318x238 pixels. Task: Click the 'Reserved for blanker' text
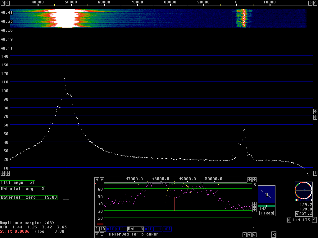point(134,234)
